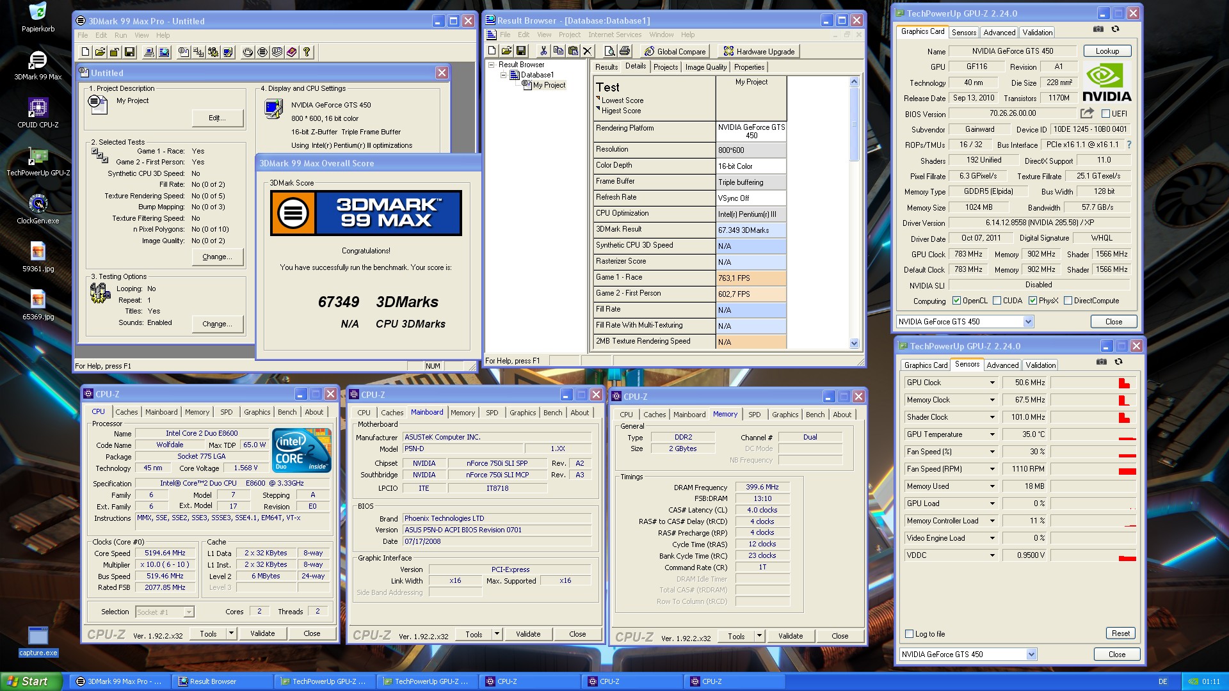Click the Start button
The image size is (1229, 691).
(x=31, y=681)
